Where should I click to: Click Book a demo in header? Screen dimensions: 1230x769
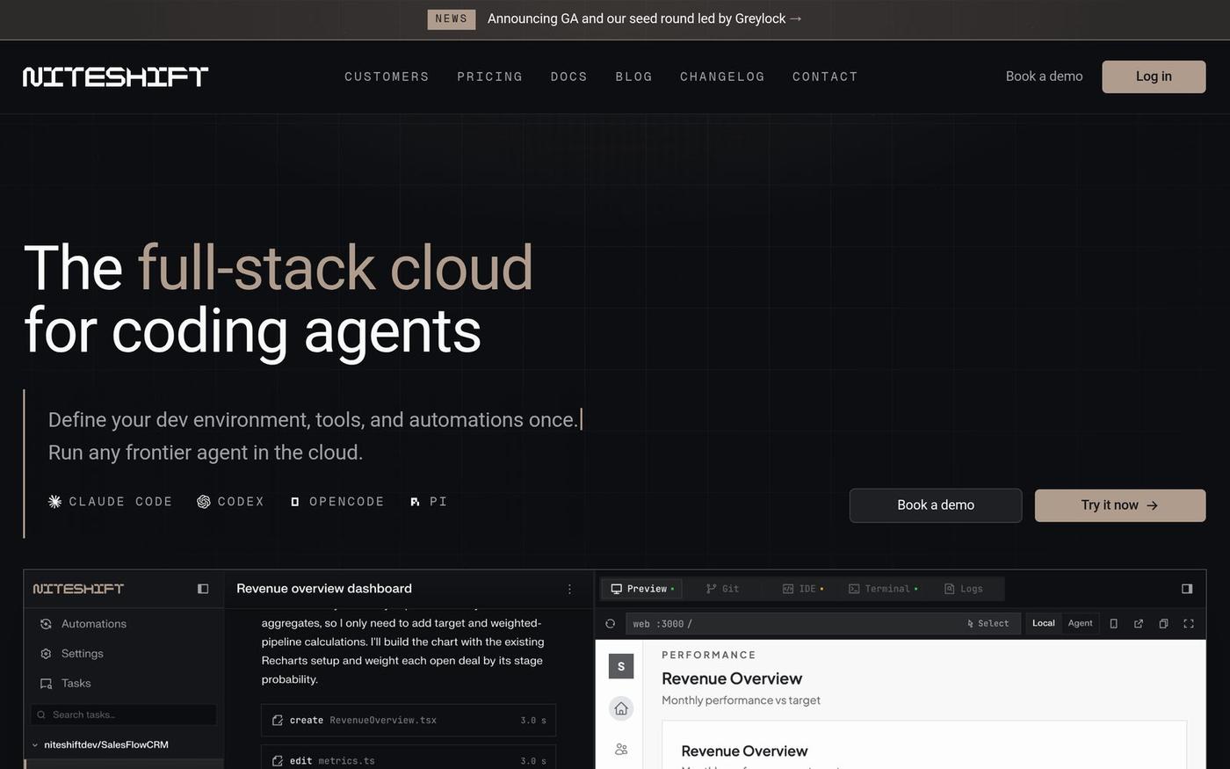(1044, 76)
